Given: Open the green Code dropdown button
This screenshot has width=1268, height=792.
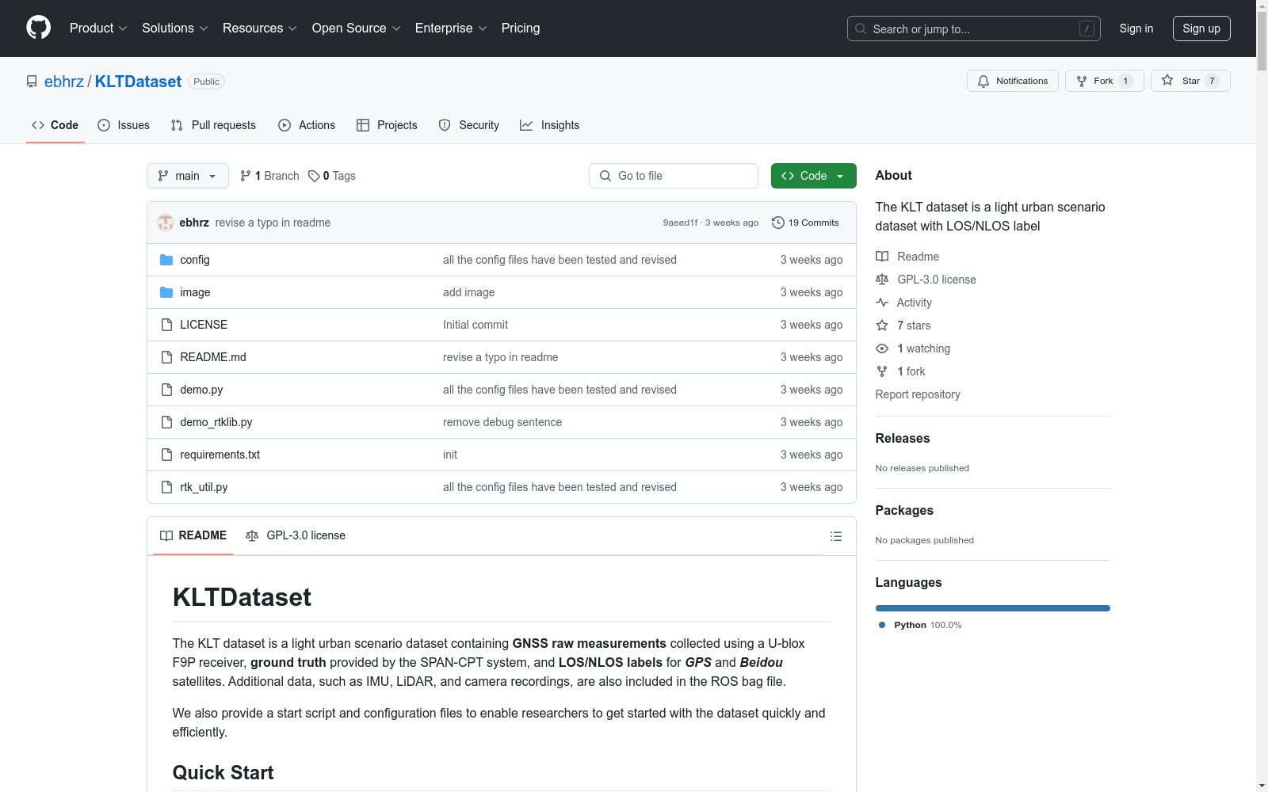Looking at the screenshot, I should [813, 176].
